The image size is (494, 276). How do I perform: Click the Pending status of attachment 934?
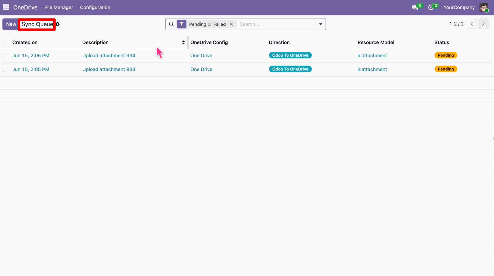click(x=446, y=55)
